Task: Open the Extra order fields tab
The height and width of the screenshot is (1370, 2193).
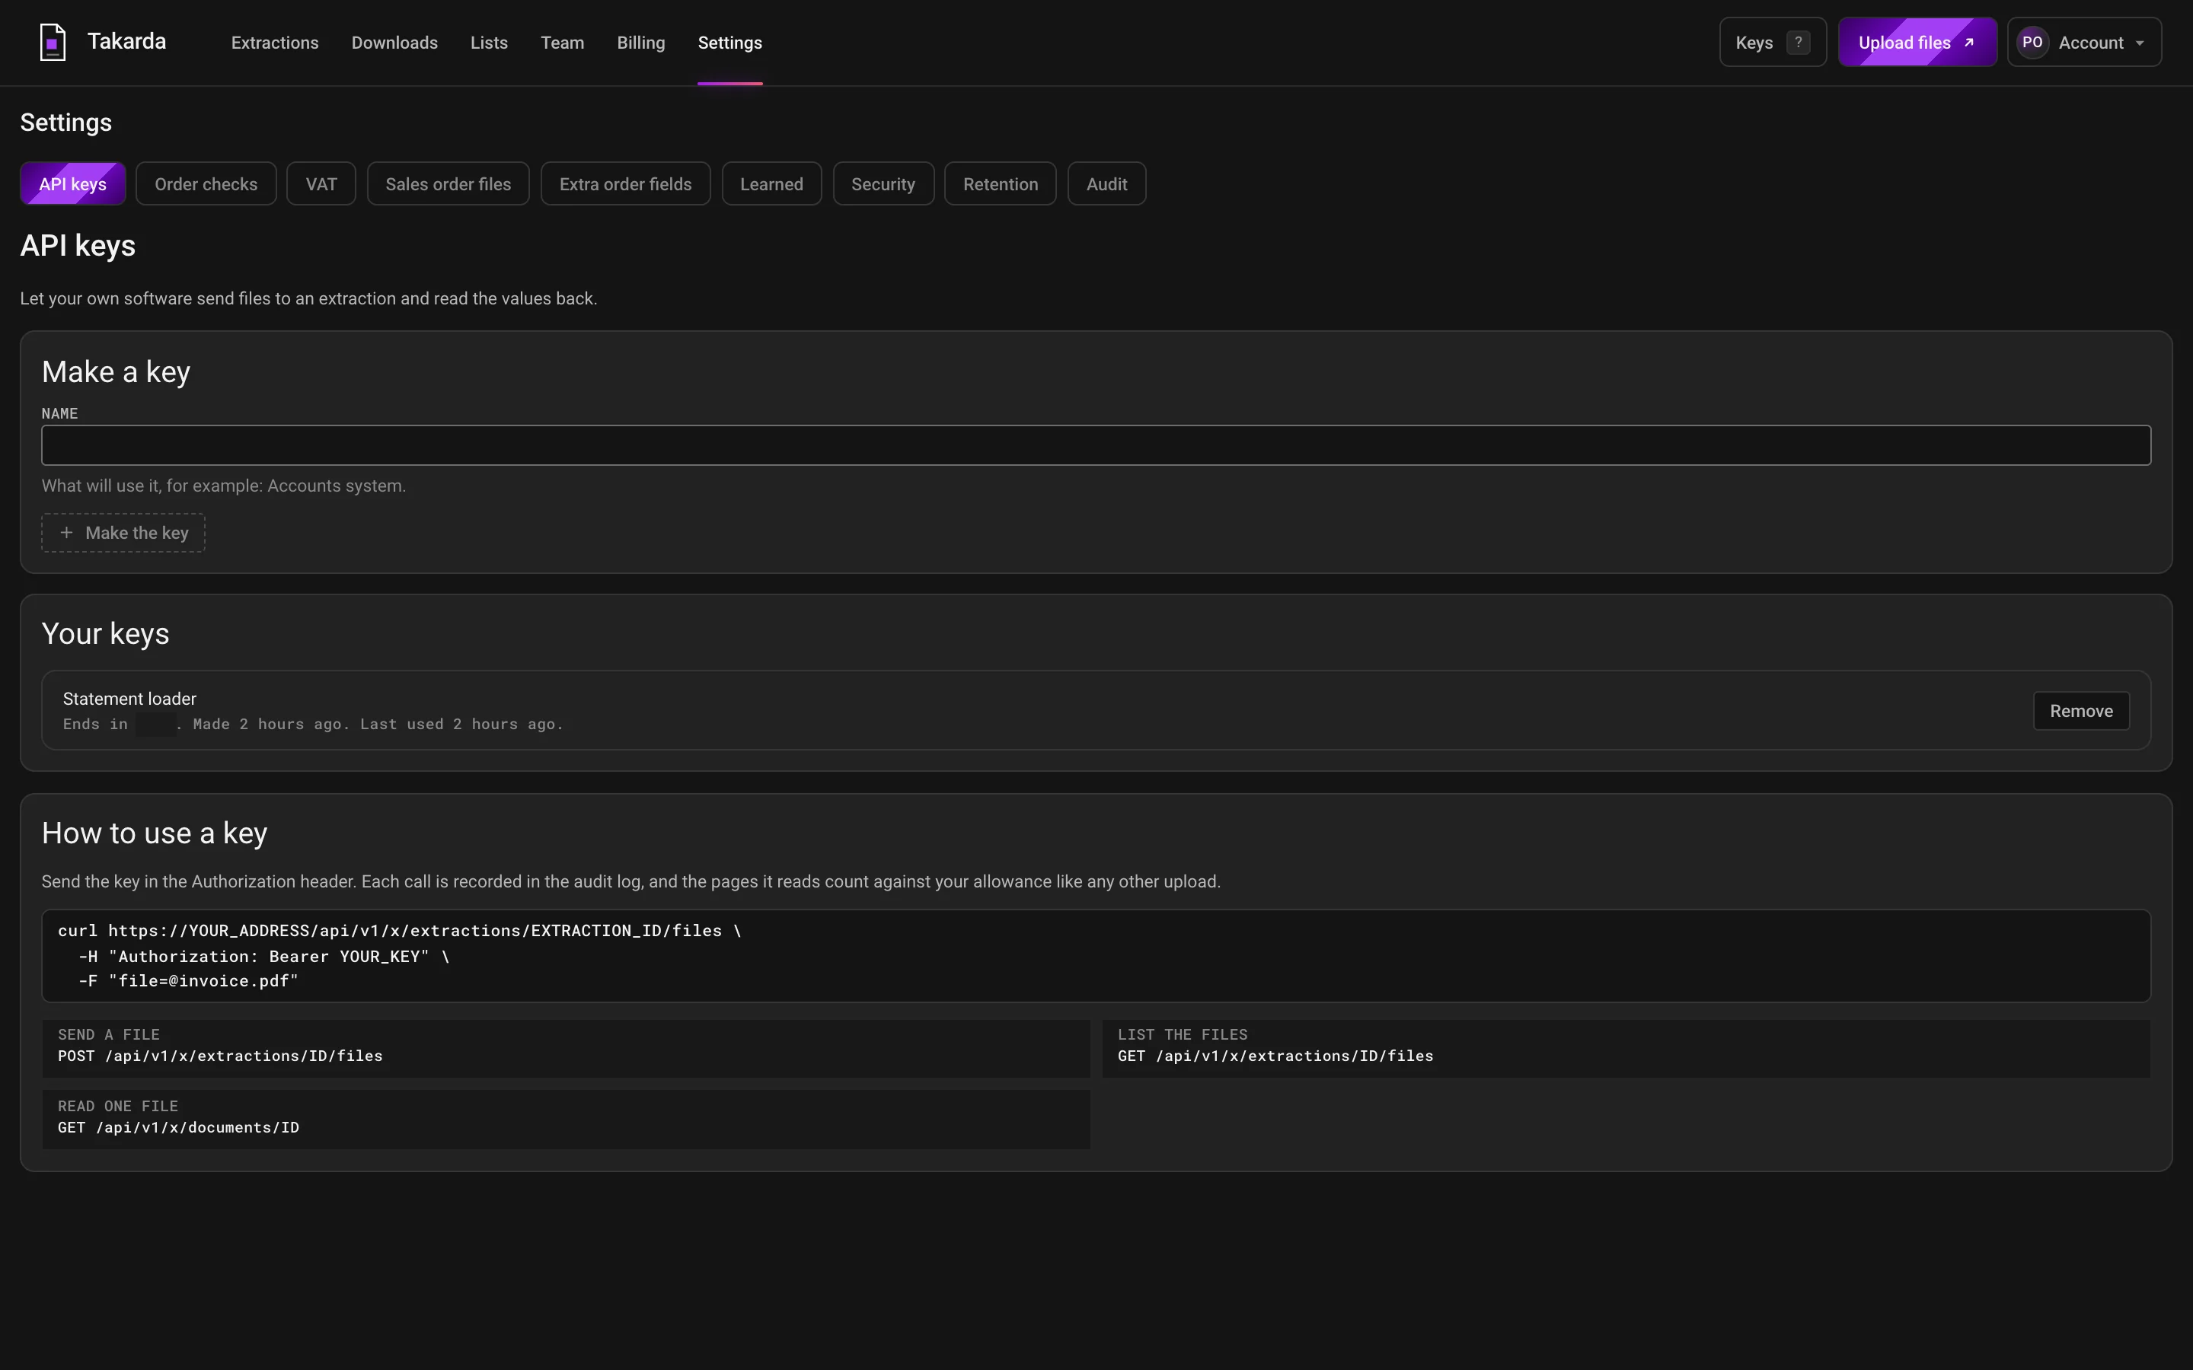Action: (625, 184)
